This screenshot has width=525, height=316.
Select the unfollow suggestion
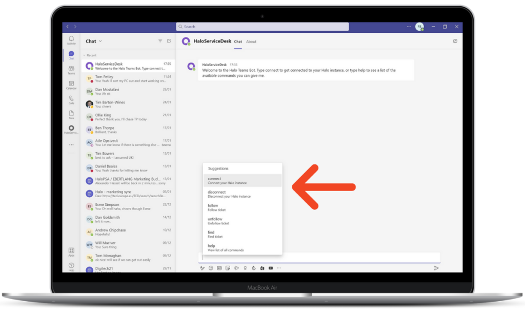(243, 221)
